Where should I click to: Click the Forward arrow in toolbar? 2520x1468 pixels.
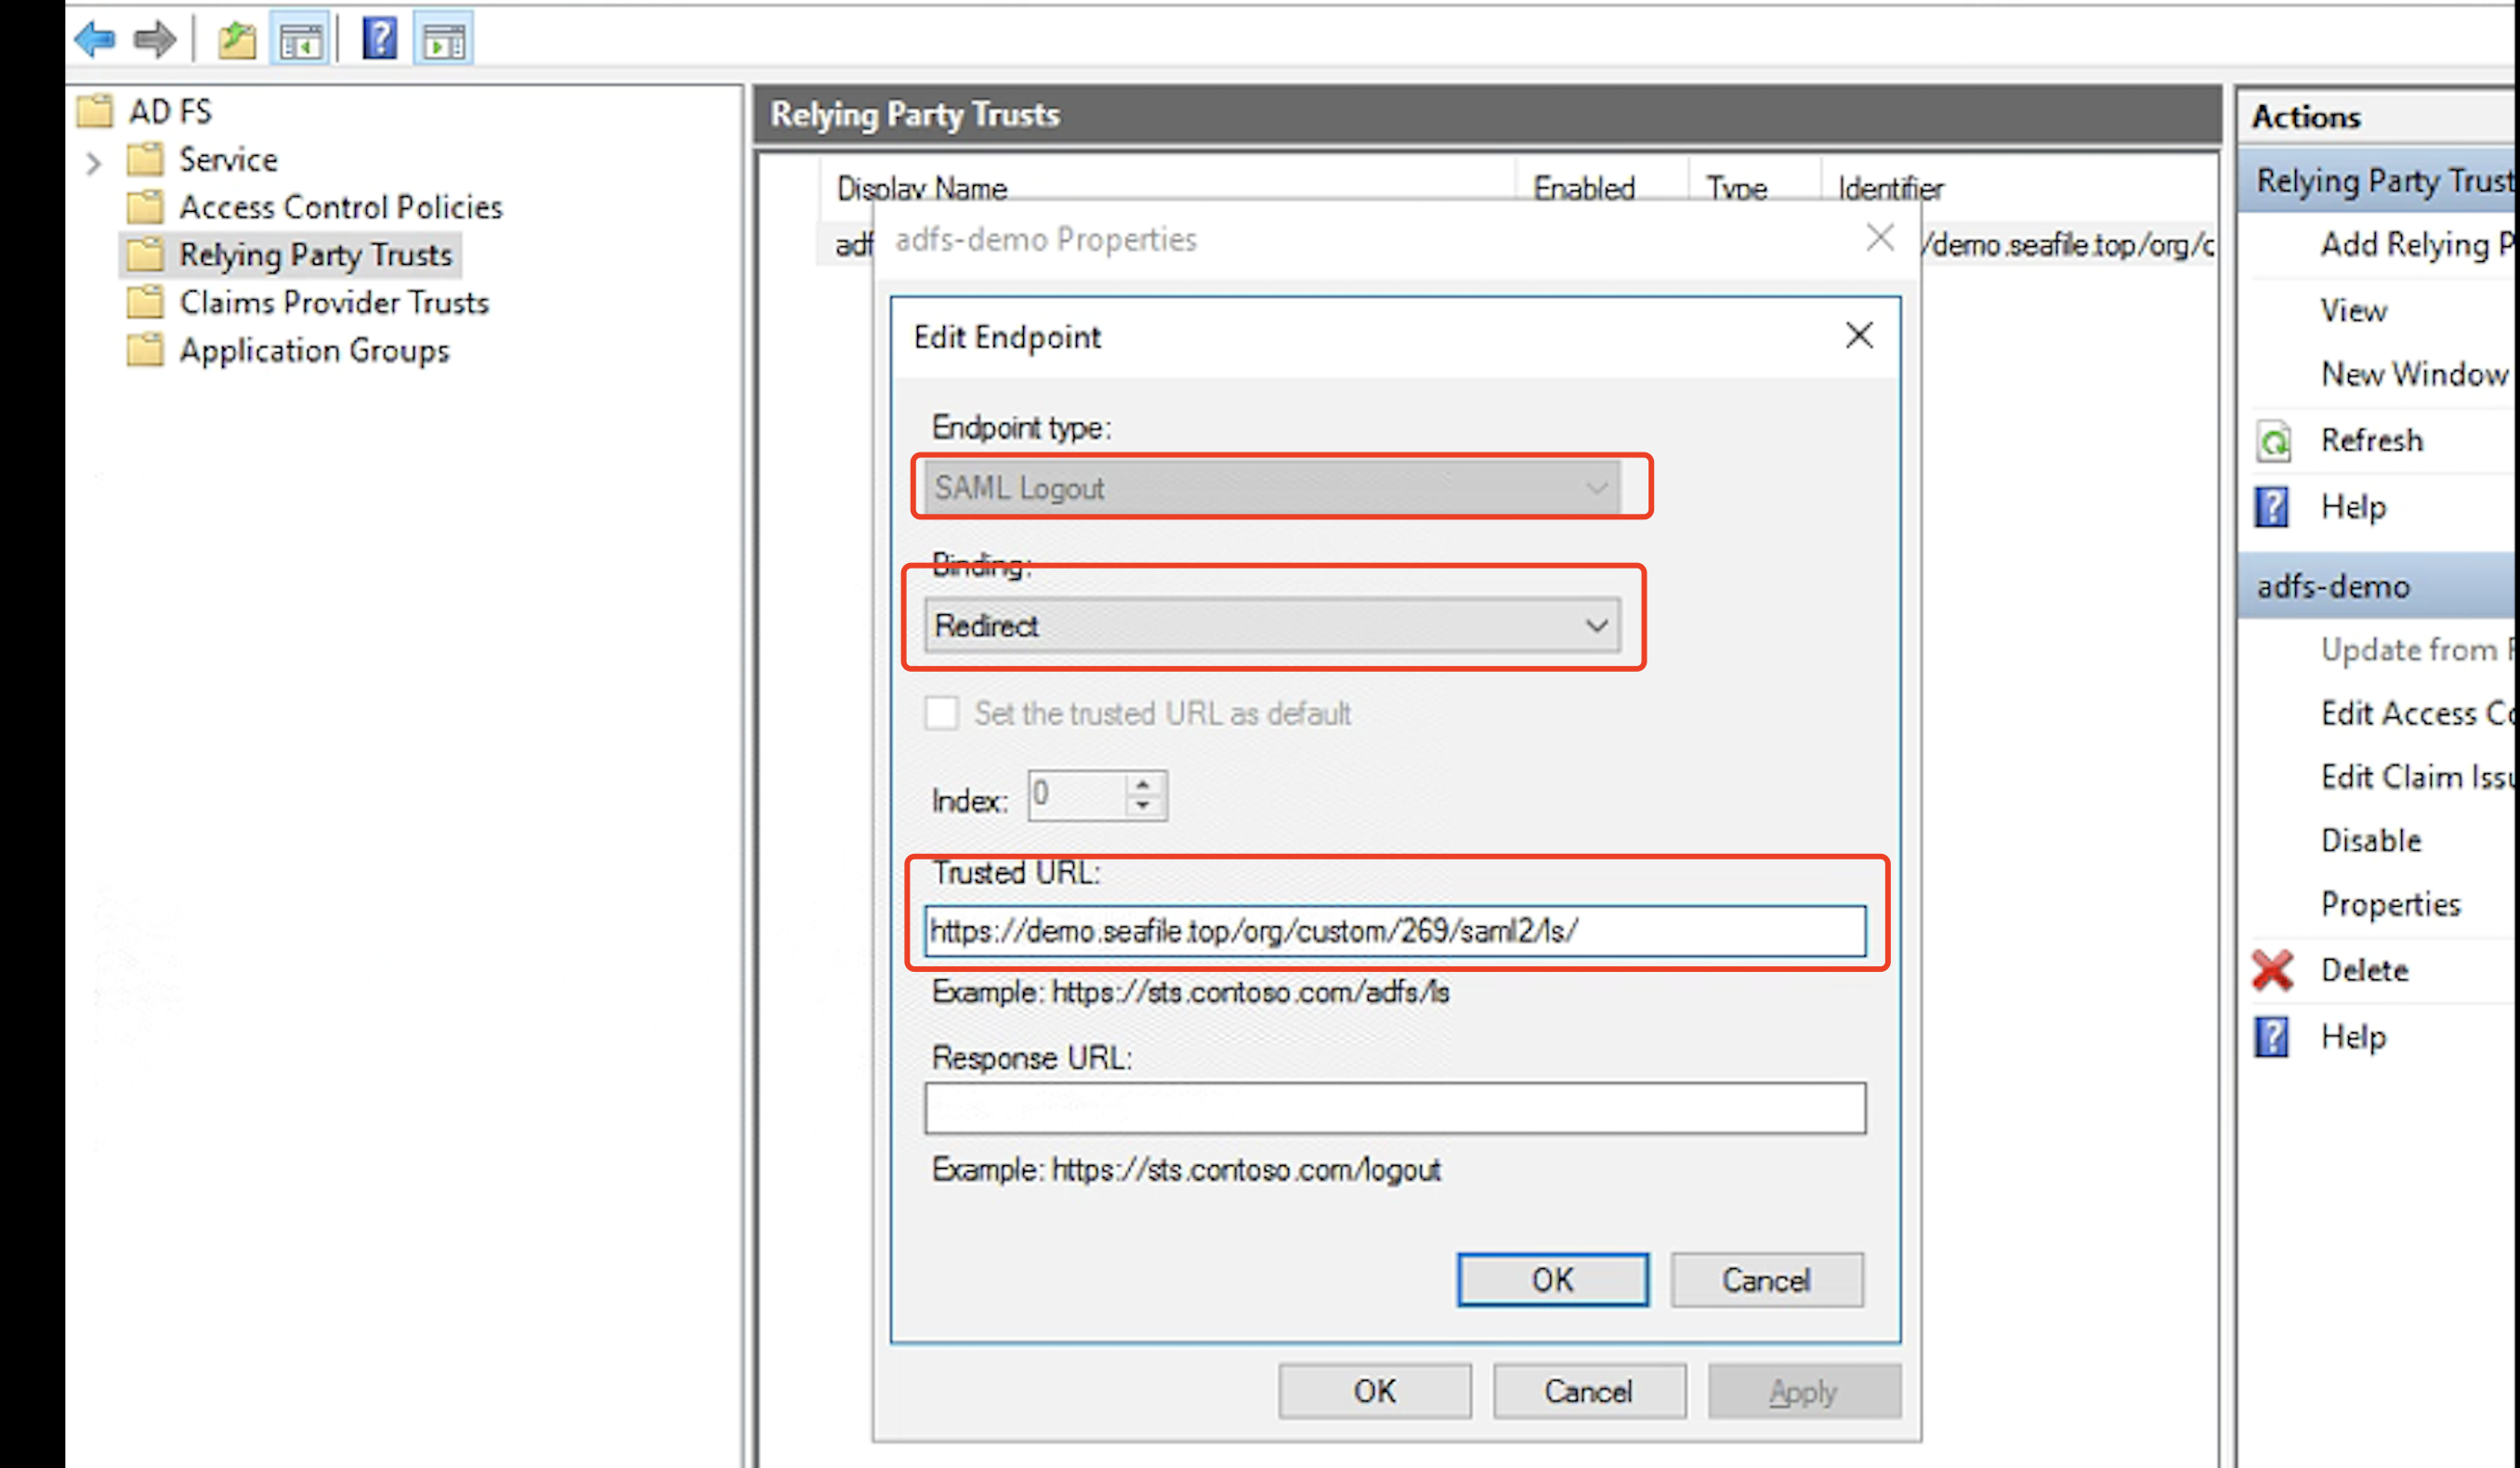(x=155, y=40)
